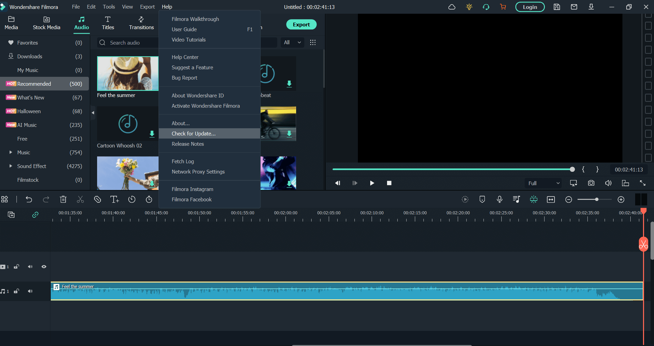Image resolution: width=654 pixels, height=346 pixels.
Task: Select Check for Update... menu item
Action: pos(209,133)
